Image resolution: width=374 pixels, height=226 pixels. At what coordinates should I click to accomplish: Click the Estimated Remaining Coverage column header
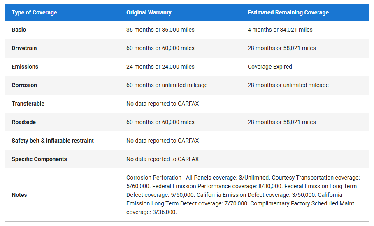288,12
